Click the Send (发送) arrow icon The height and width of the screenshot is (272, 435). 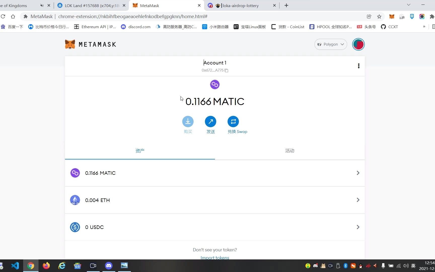point(210,122)
